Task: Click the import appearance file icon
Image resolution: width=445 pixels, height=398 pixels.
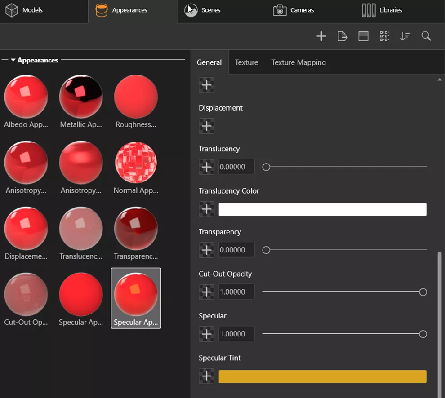Action: [343, 36]
